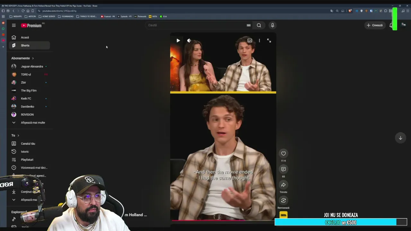Open the Episode bookmark
Image resolution: width=411 pixels, height=231 pixels.
125,16
